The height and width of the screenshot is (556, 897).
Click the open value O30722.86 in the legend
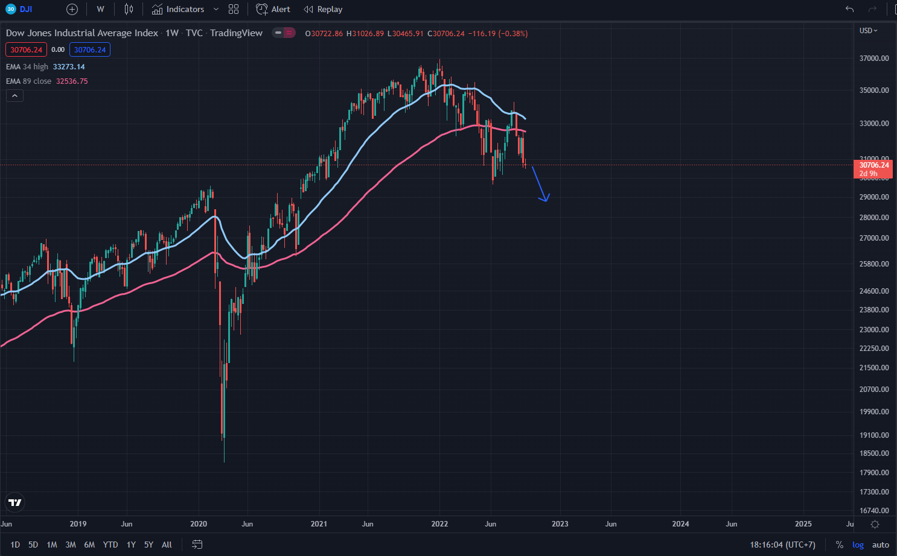[x=324, y=34]
